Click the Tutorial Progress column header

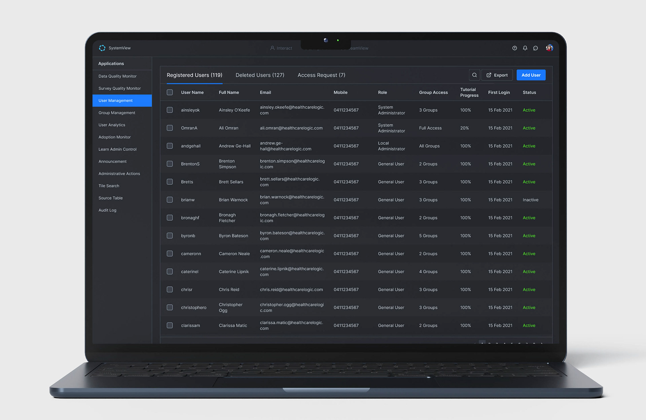click(469, 92)
